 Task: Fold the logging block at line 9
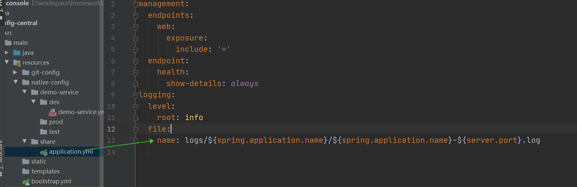135,95
